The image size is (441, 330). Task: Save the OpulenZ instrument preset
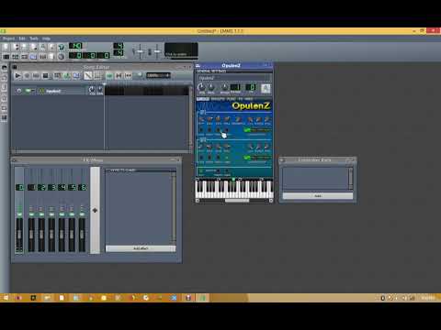point(266,88)
